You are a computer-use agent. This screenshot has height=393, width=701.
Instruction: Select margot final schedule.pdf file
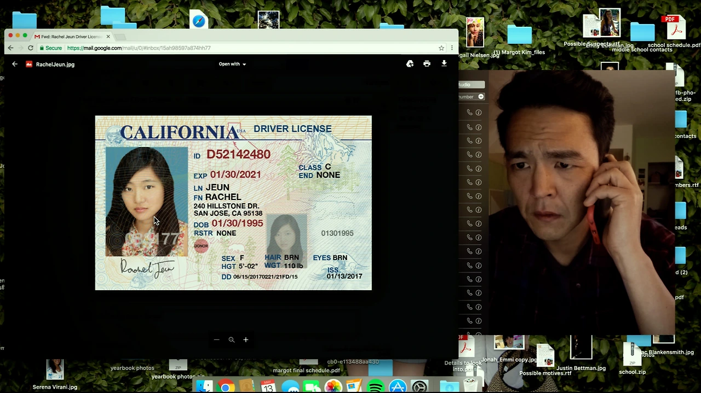click(x=306, y=371)
